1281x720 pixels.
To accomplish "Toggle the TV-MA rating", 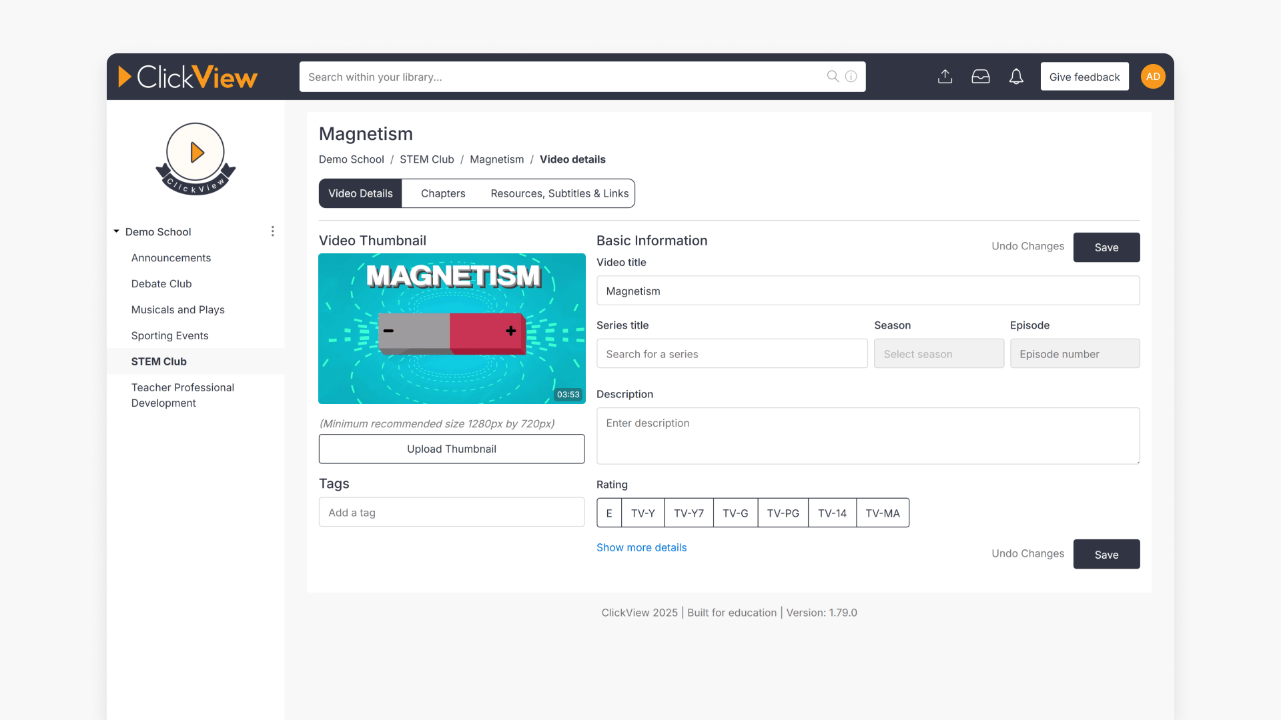I will (882, 513).
